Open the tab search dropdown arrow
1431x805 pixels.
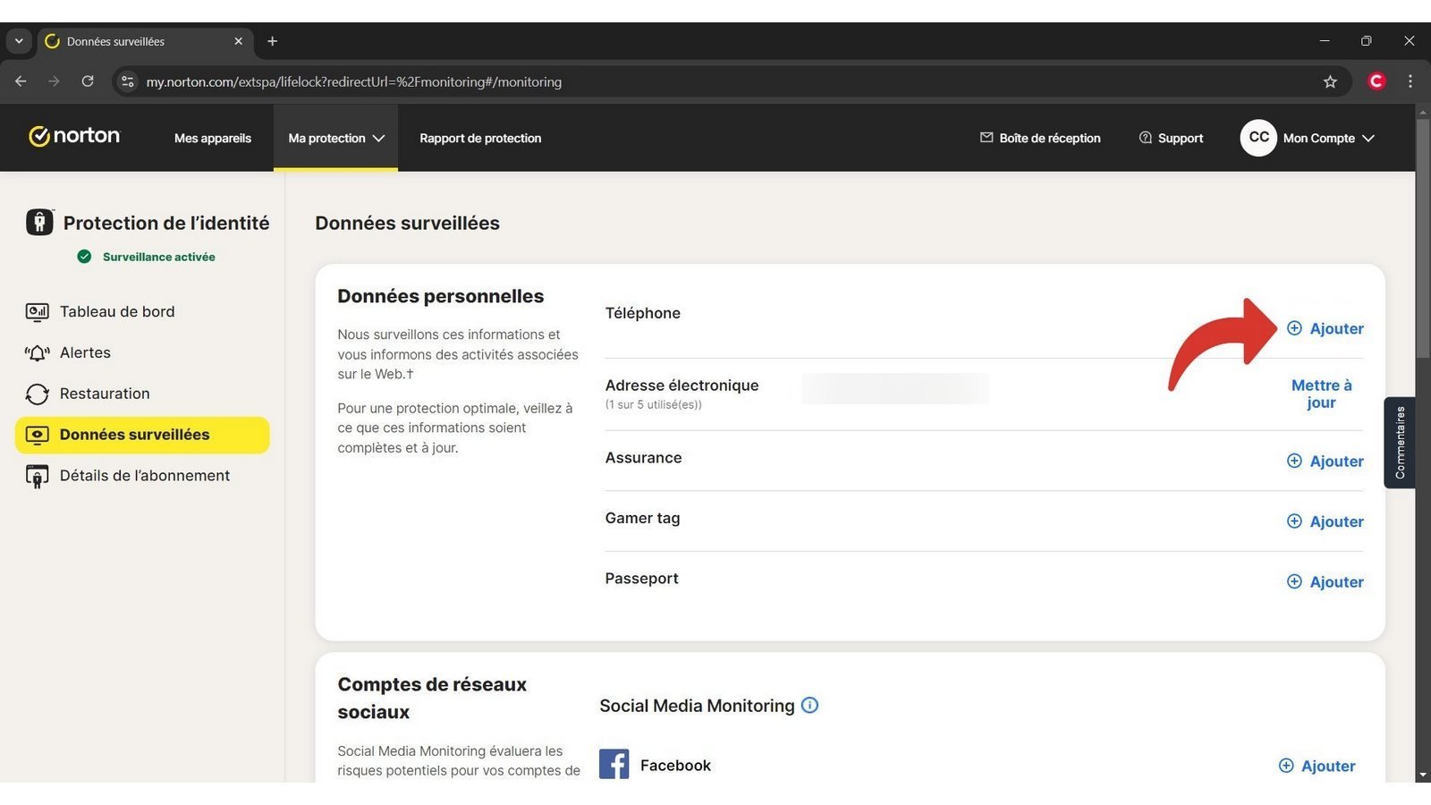pyautogui.click(x=19, y=41)
